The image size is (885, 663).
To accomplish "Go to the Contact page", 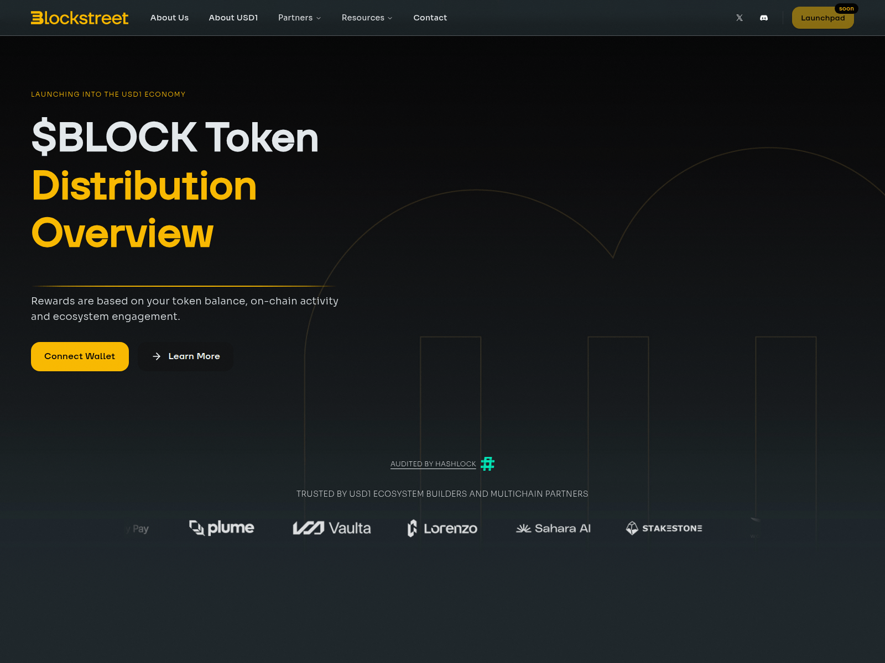I will (430, 18).
